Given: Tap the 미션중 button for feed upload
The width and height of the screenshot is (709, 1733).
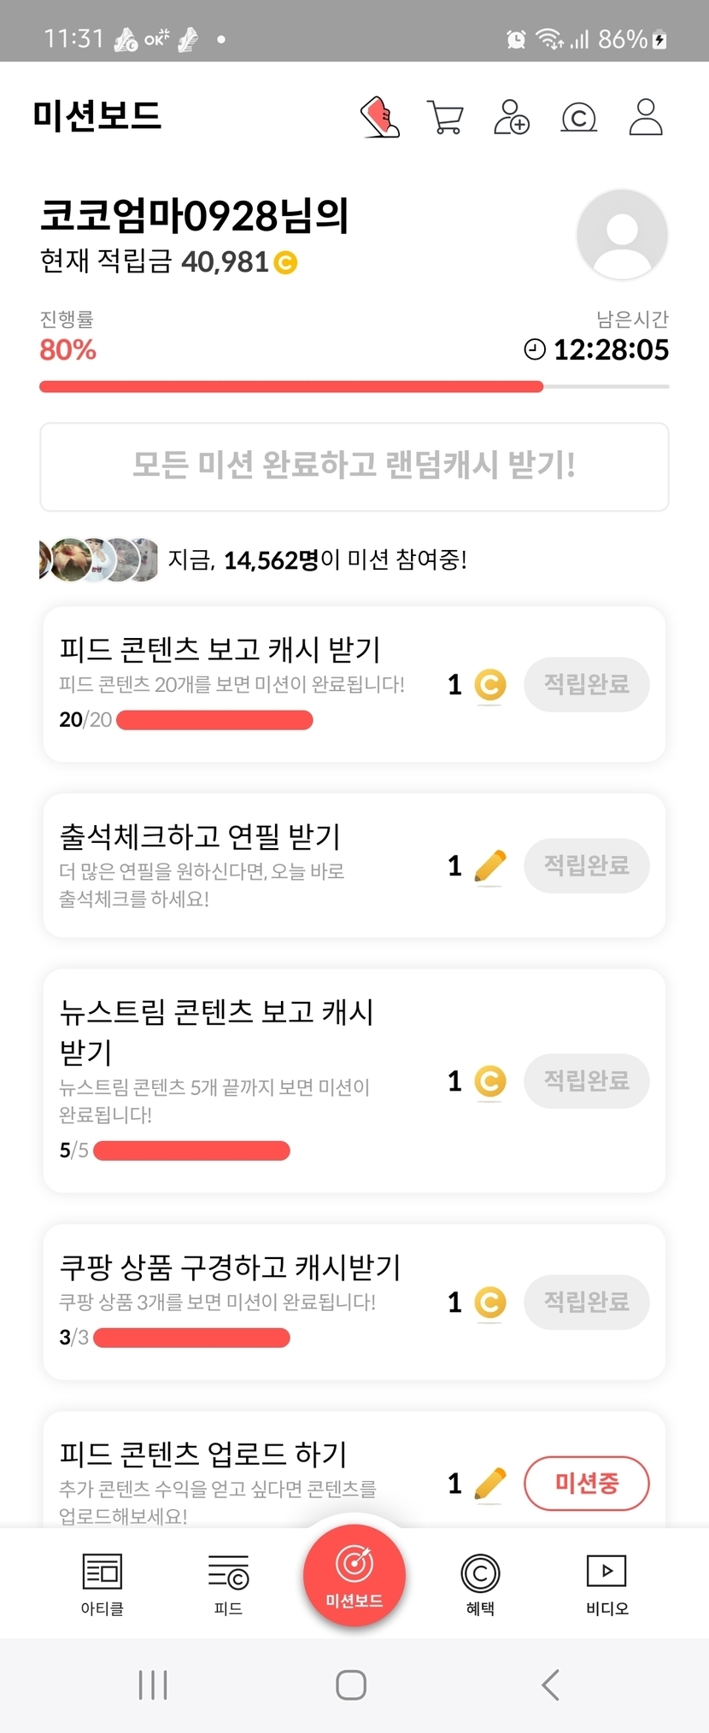Looking at the screenshot, I should point(587,1483).
